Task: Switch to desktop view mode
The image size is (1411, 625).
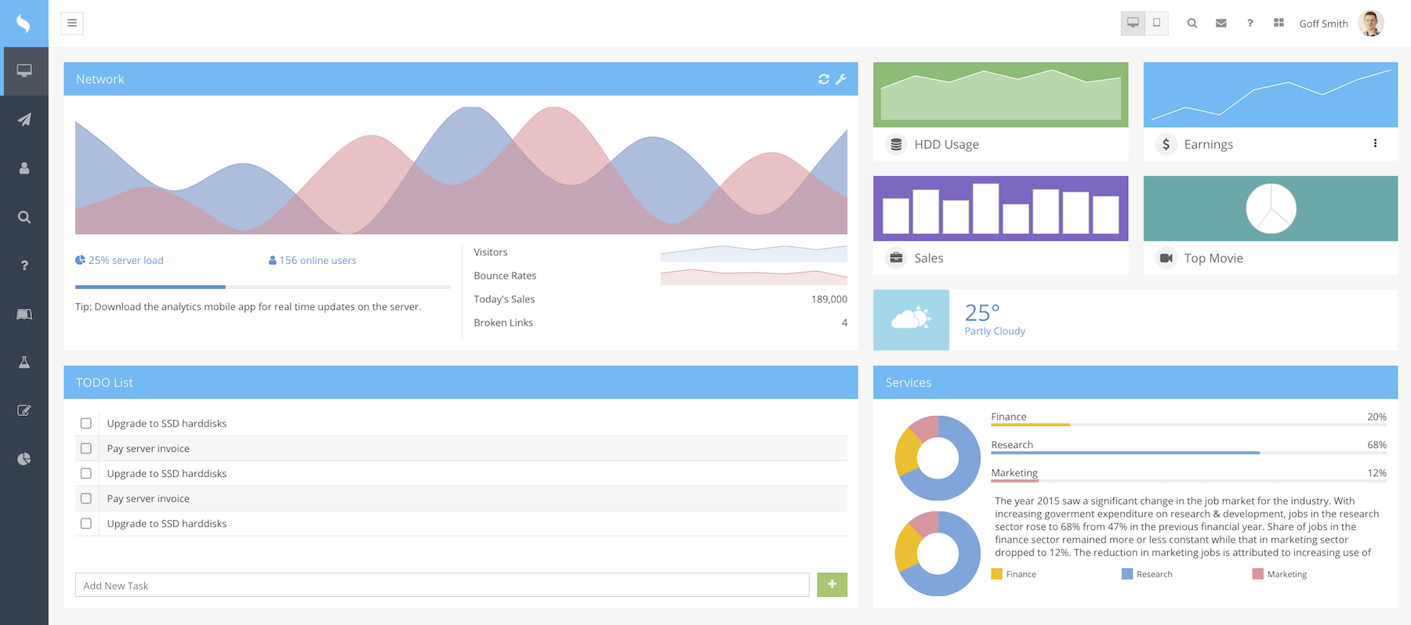Action: [x=1133, y=23]
